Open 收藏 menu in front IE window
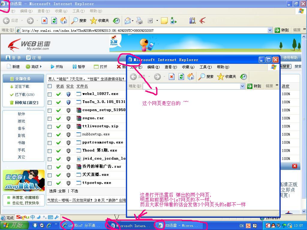This screenshot has width=307, height=230. 188,67
